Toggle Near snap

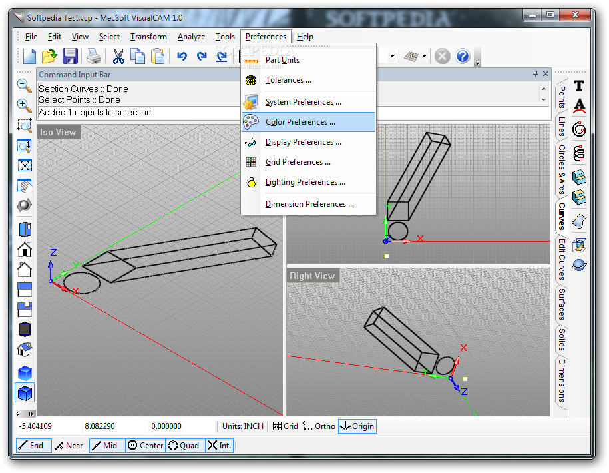click(x=69, y=446)
